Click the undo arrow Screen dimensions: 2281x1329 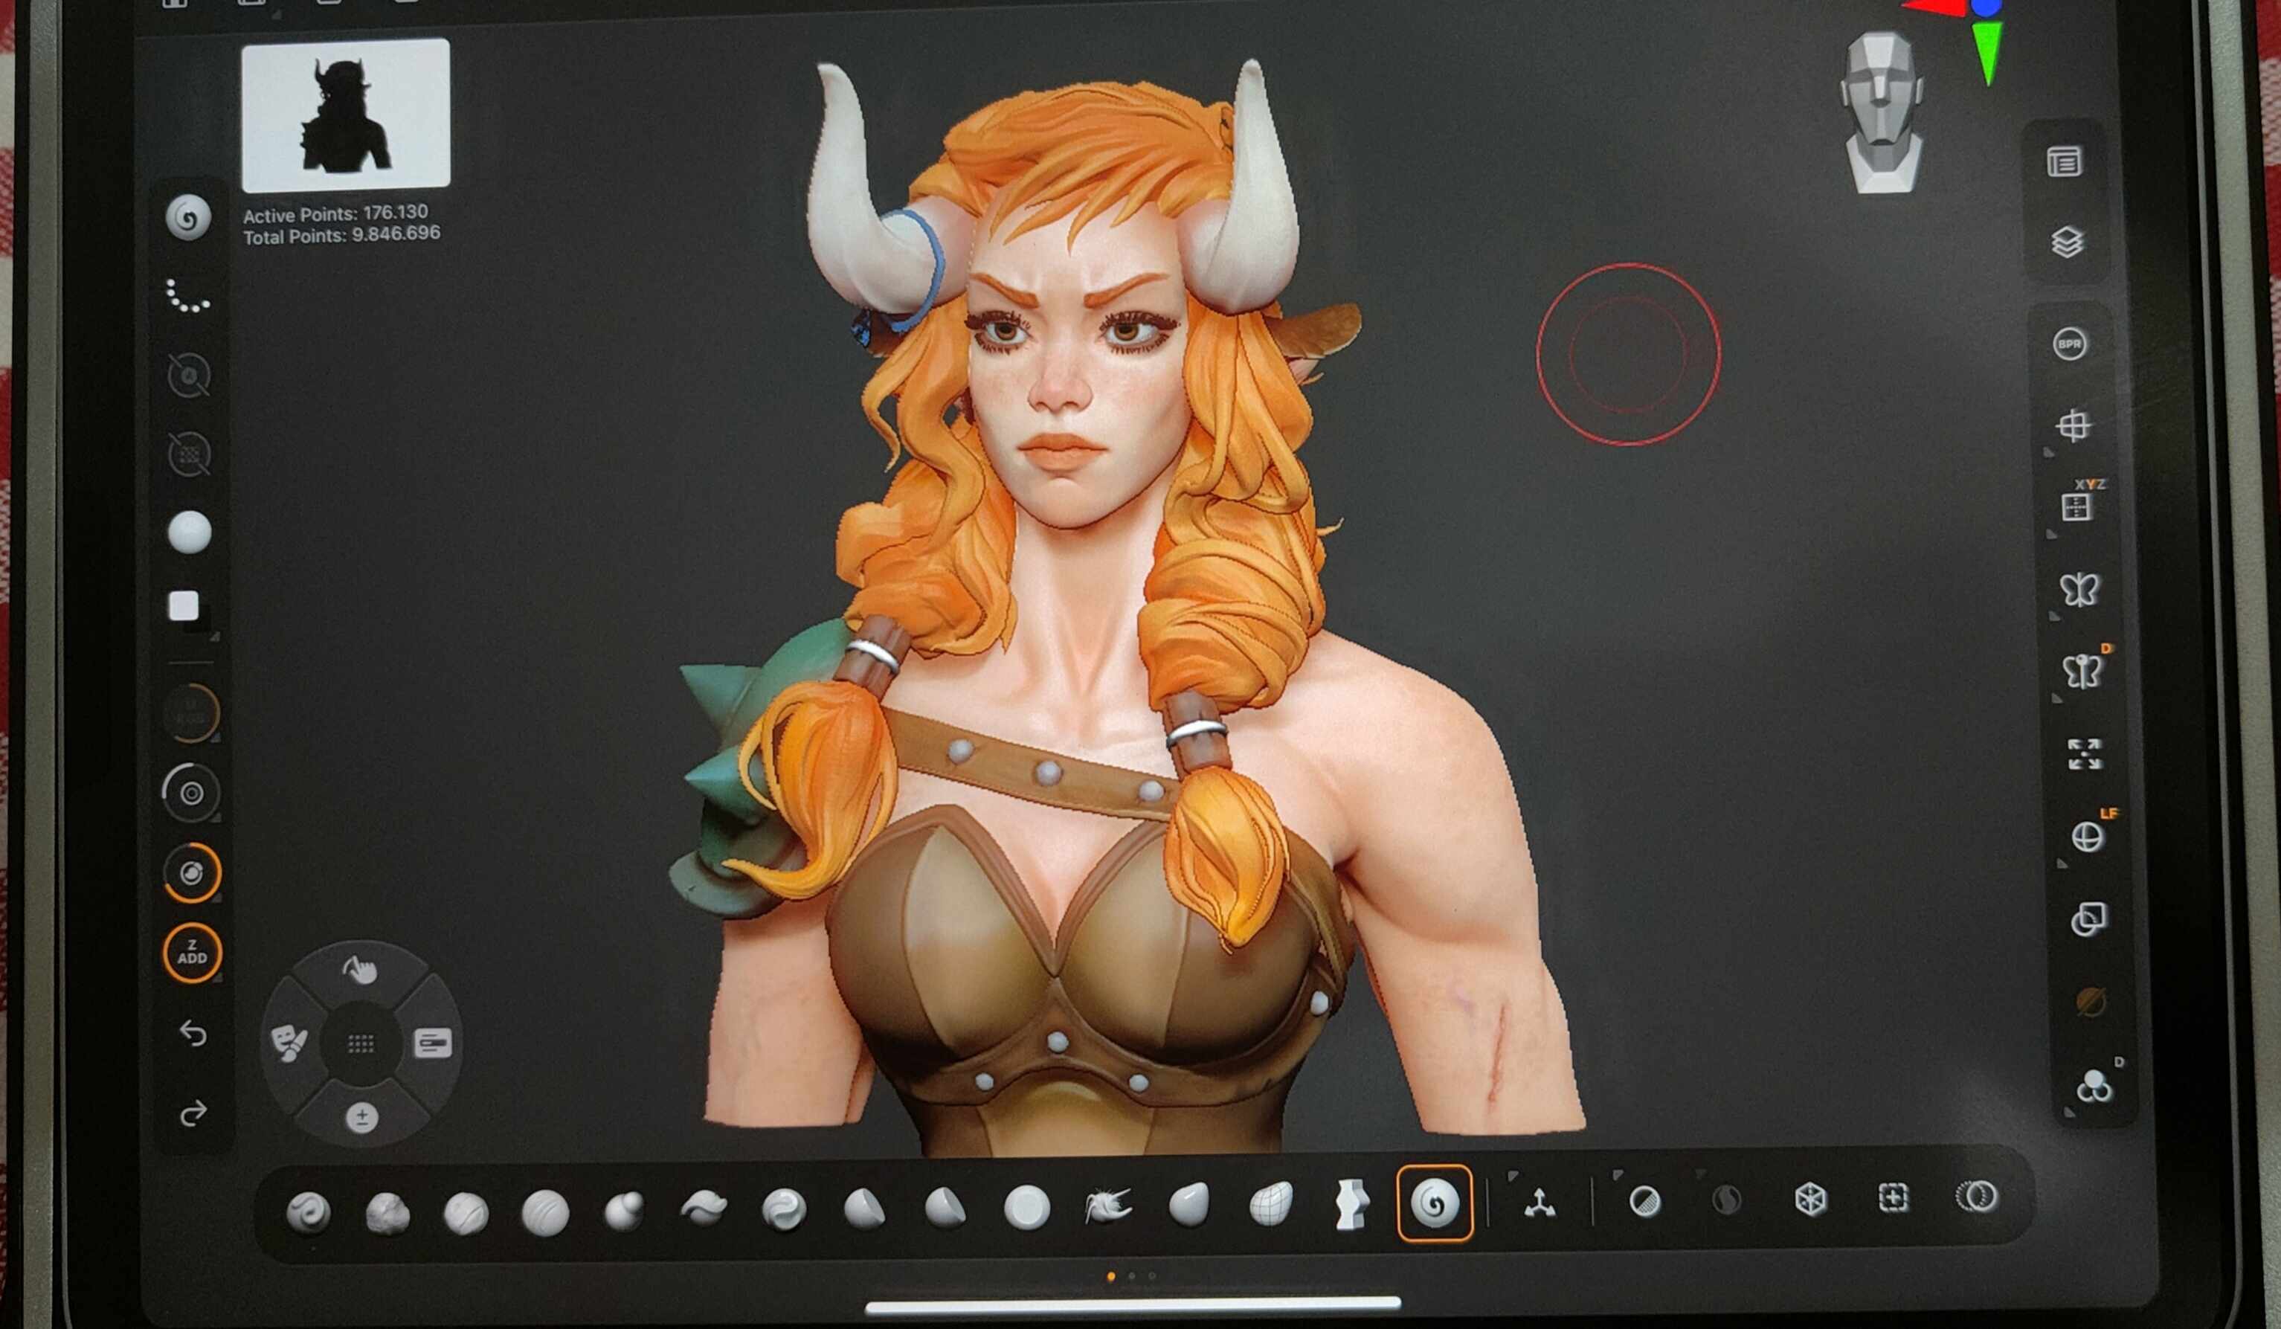pyautogui.click(x=193, y=1032)
